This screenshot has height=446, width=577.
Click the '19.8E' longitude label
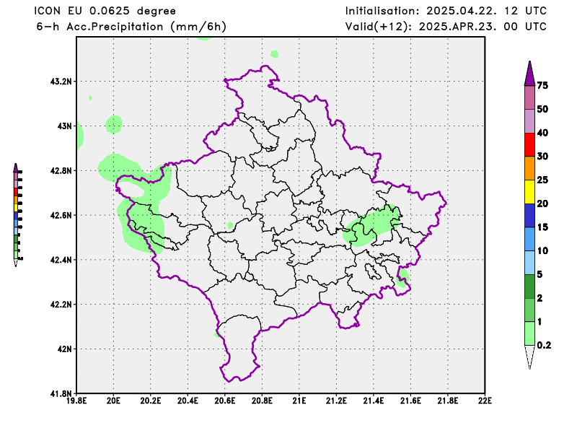tap(76, 401)
